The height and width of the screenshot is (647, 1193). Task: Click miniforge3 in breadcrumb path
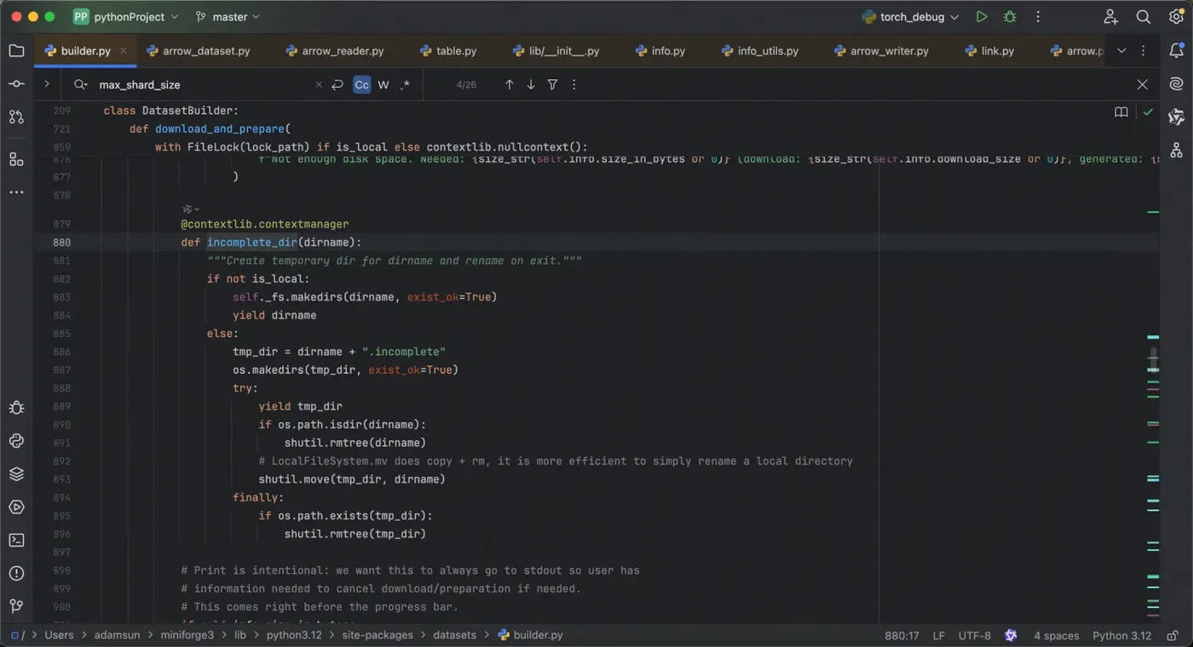[x=187, y=635]
